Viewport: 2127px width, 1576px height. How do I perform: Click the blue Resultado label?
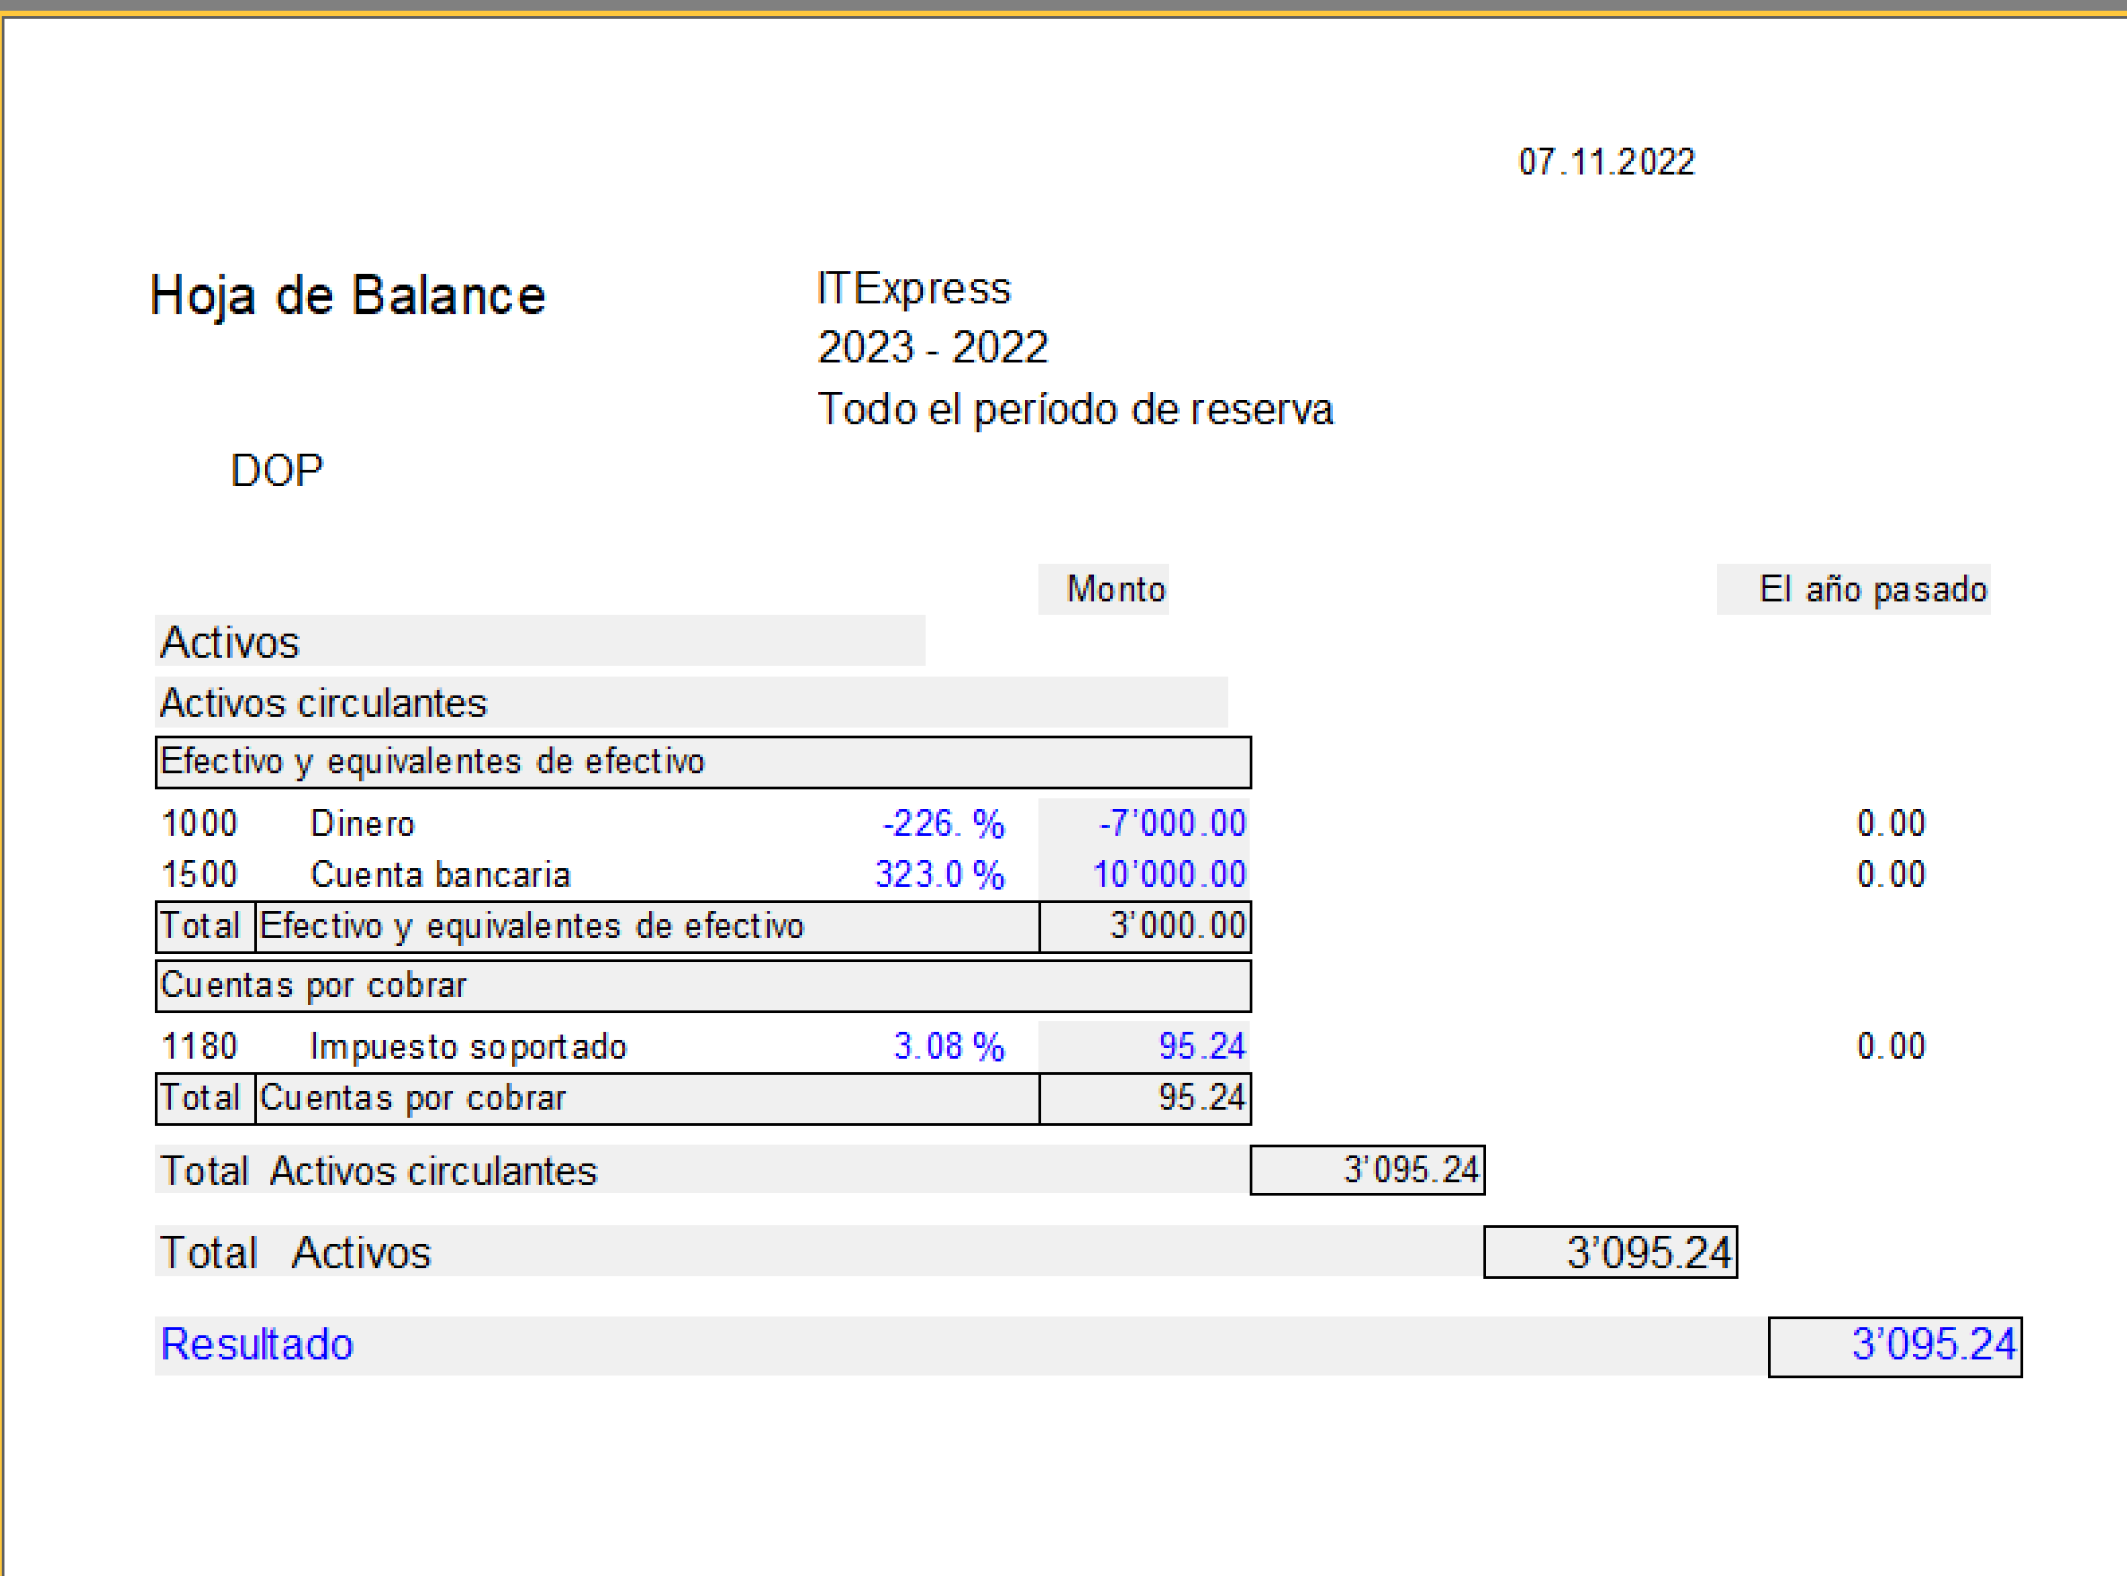(x=257, y=1344)
